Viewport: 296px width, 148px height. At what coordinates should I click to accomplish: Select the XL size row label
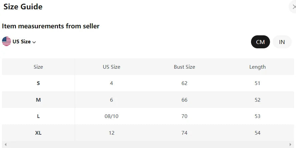point(38,133)
